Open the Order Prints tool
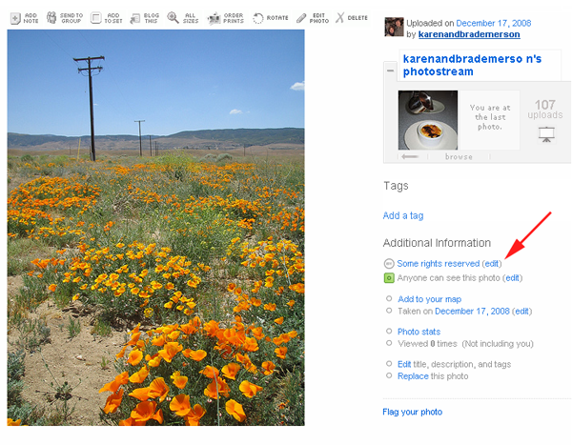This screenshot has height=445, width=572. coord(214,18)
